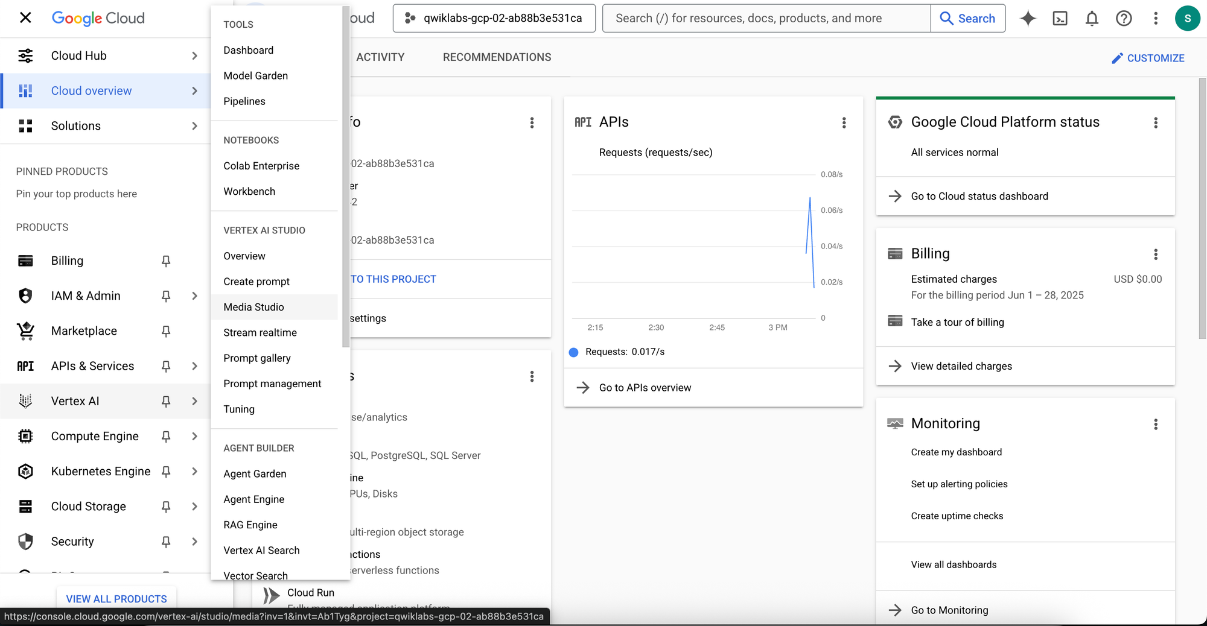Click Take a tour of billing

[957, 322]
